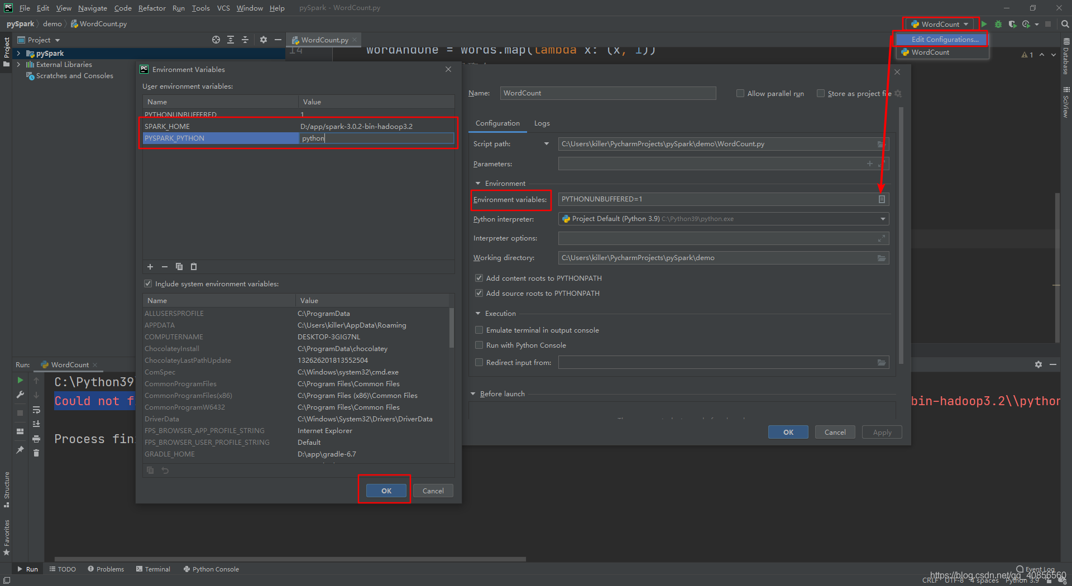Click run configuration dialog vertical scrollbar
This screenshot has height=586, width=1072.
(x=901, y=235)
